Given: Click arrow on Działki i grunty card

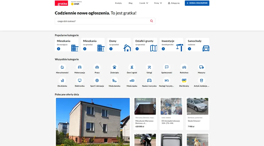Looking at the screenshot, I should [137, 49].
